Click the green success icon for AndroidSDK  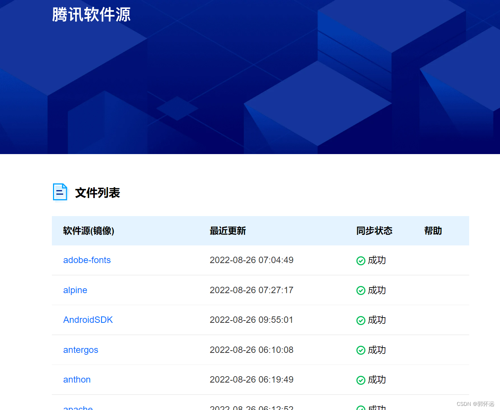click(x=361, y=321)
